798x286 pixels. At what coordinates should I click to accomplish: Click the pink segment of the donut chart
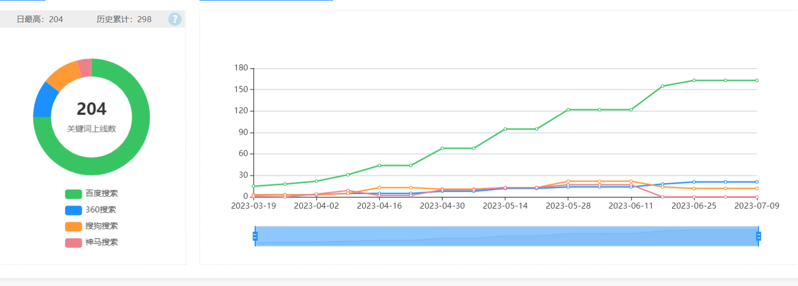point(85,68)
